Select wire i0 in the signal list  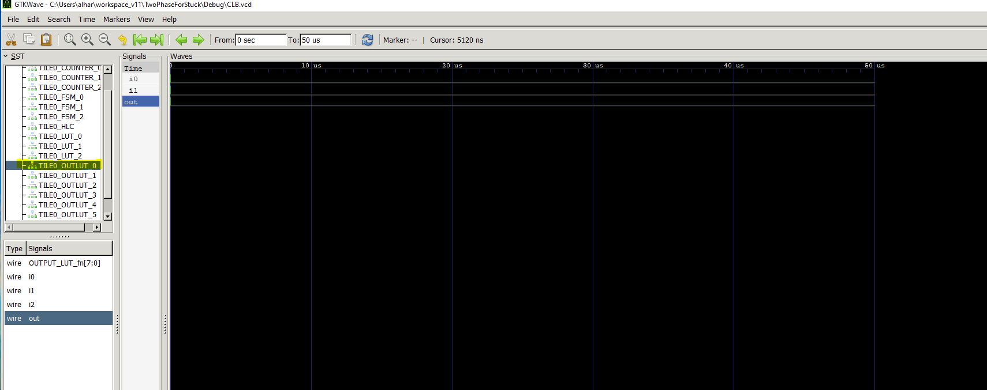tap(59, 277)
